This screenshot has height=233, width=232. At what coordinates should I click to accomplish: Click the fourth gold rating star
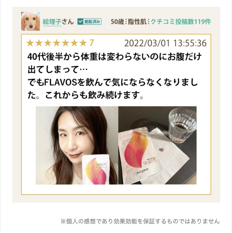click(x=57, y=43)
